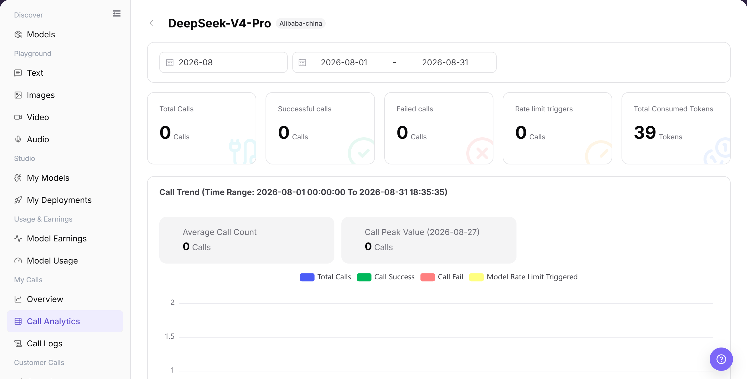Click the red Call Fail swatch

(x=428, y=277)
